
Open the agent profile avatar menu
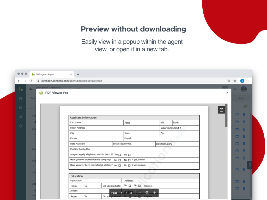[243, 89]
